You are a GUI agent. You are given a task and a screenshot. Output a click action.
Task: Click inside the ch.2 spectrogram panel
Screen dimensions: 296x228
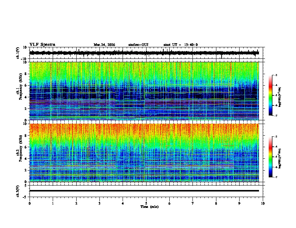coord(144,153)
